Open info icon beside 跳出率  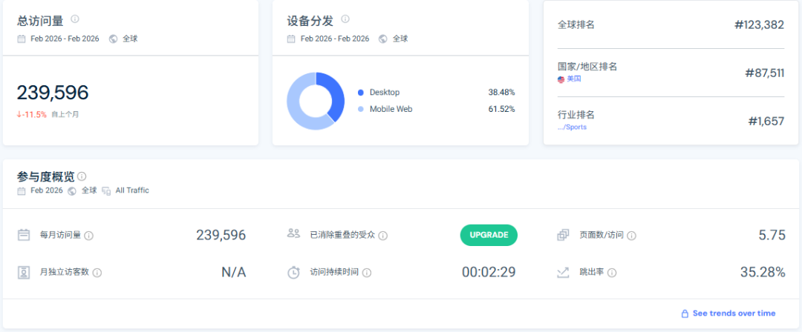tap(612, 273)
